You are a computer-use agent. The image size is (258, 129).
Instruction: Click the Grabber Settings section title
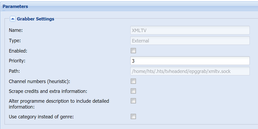[x=36, y=19]
